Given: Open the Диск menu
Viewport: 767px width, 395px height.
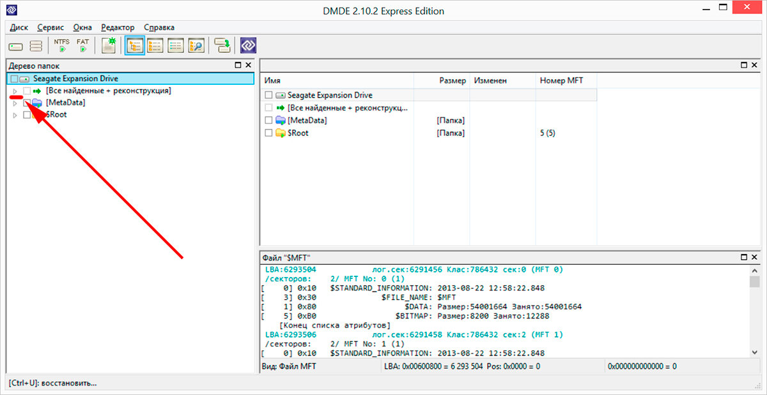Looking at the screenshot, I should tap(19, 27).
